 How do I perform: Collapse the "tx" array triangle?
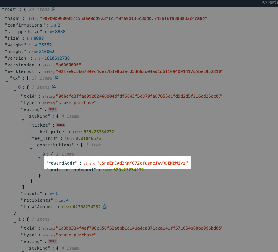(7, 82)
